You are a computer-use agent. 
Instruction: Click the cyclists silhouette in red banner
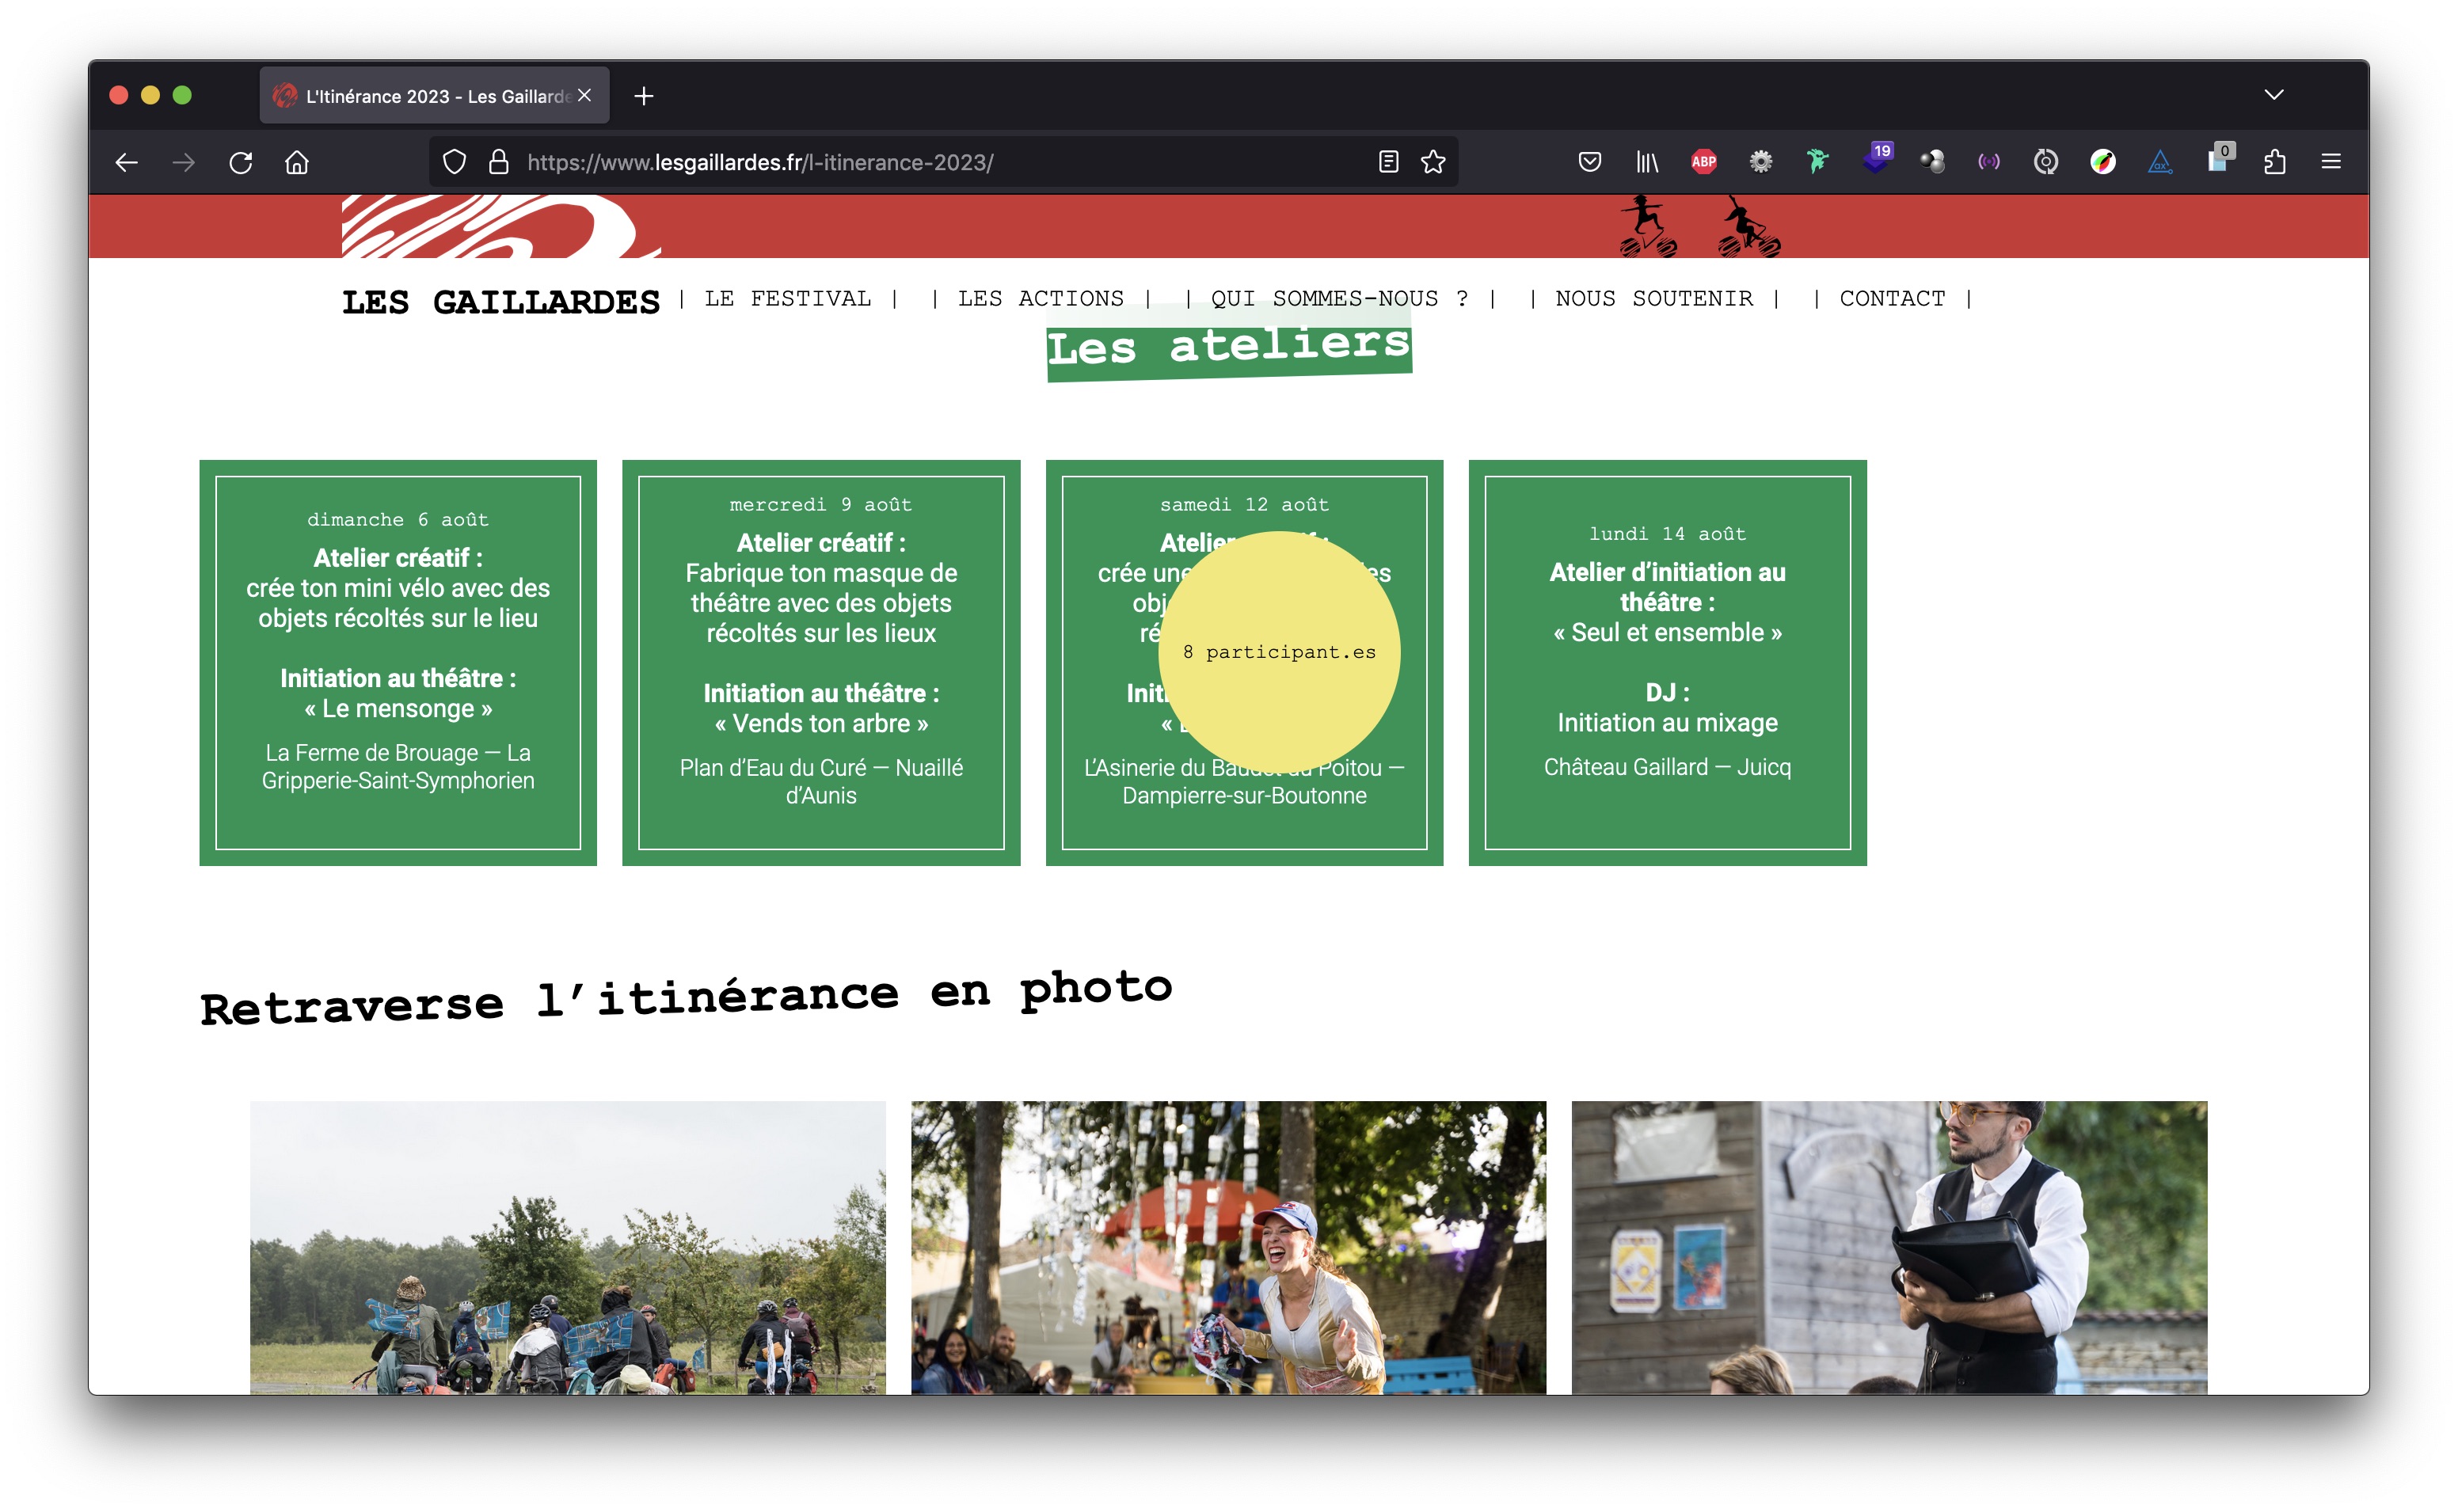coord(1700,227)
